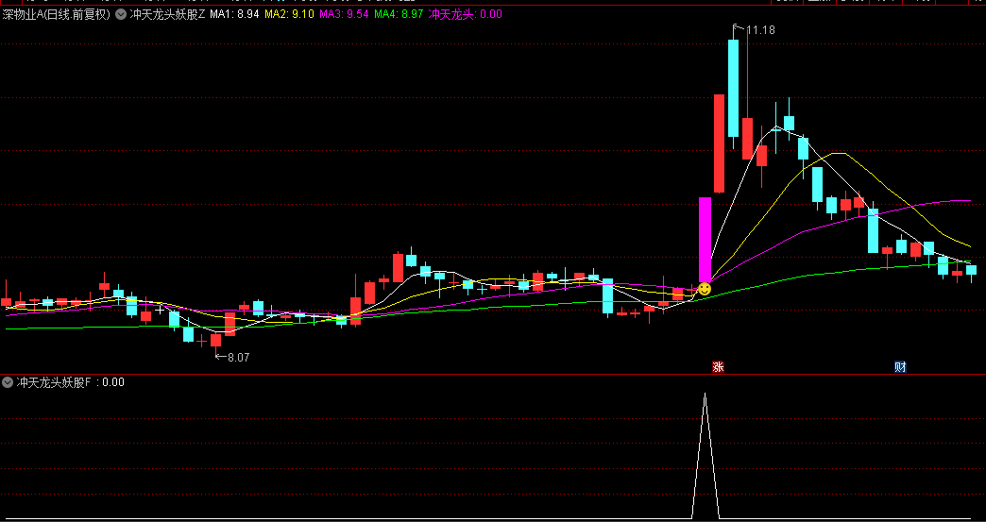Select the 冲天龙头妖股F indicator label
The image size is (986, 522).
[54, 382]
